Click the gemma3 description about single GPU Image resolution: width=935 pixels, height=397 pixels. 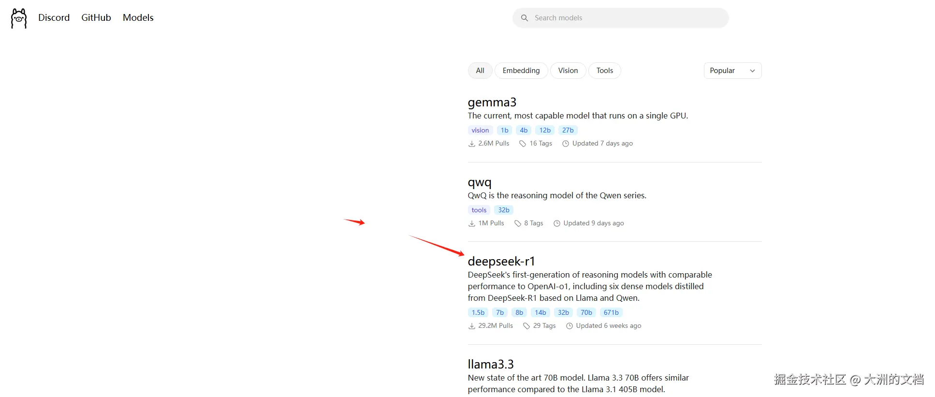578,116
